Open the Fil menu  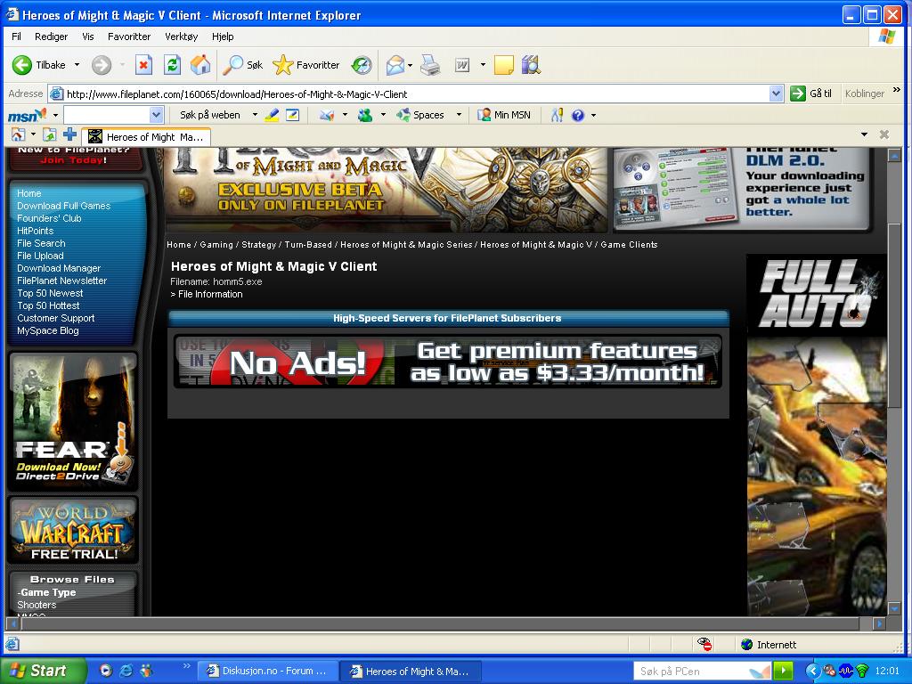click(16, 36)
